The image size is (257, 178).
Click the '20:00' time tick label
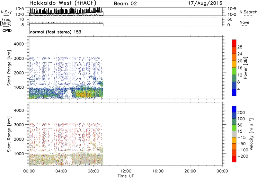pos(190,171)
